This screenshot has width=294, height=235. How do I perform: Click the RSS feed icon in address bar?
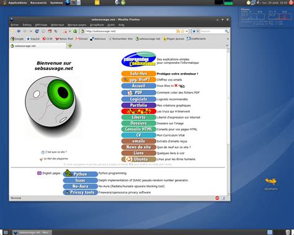pos(178,31)
